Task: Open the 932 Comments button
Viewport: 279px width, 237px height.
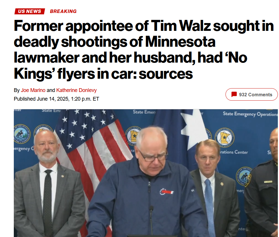Action: (251, 95)
